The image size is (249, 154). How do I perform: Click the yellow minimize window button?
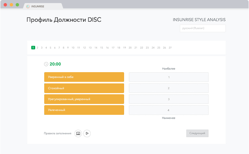pos(11,5)
